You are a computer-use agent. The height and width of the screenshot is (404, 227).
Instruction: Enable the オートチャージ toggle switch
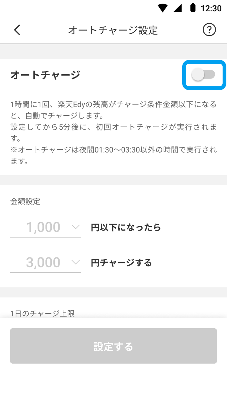204,75
